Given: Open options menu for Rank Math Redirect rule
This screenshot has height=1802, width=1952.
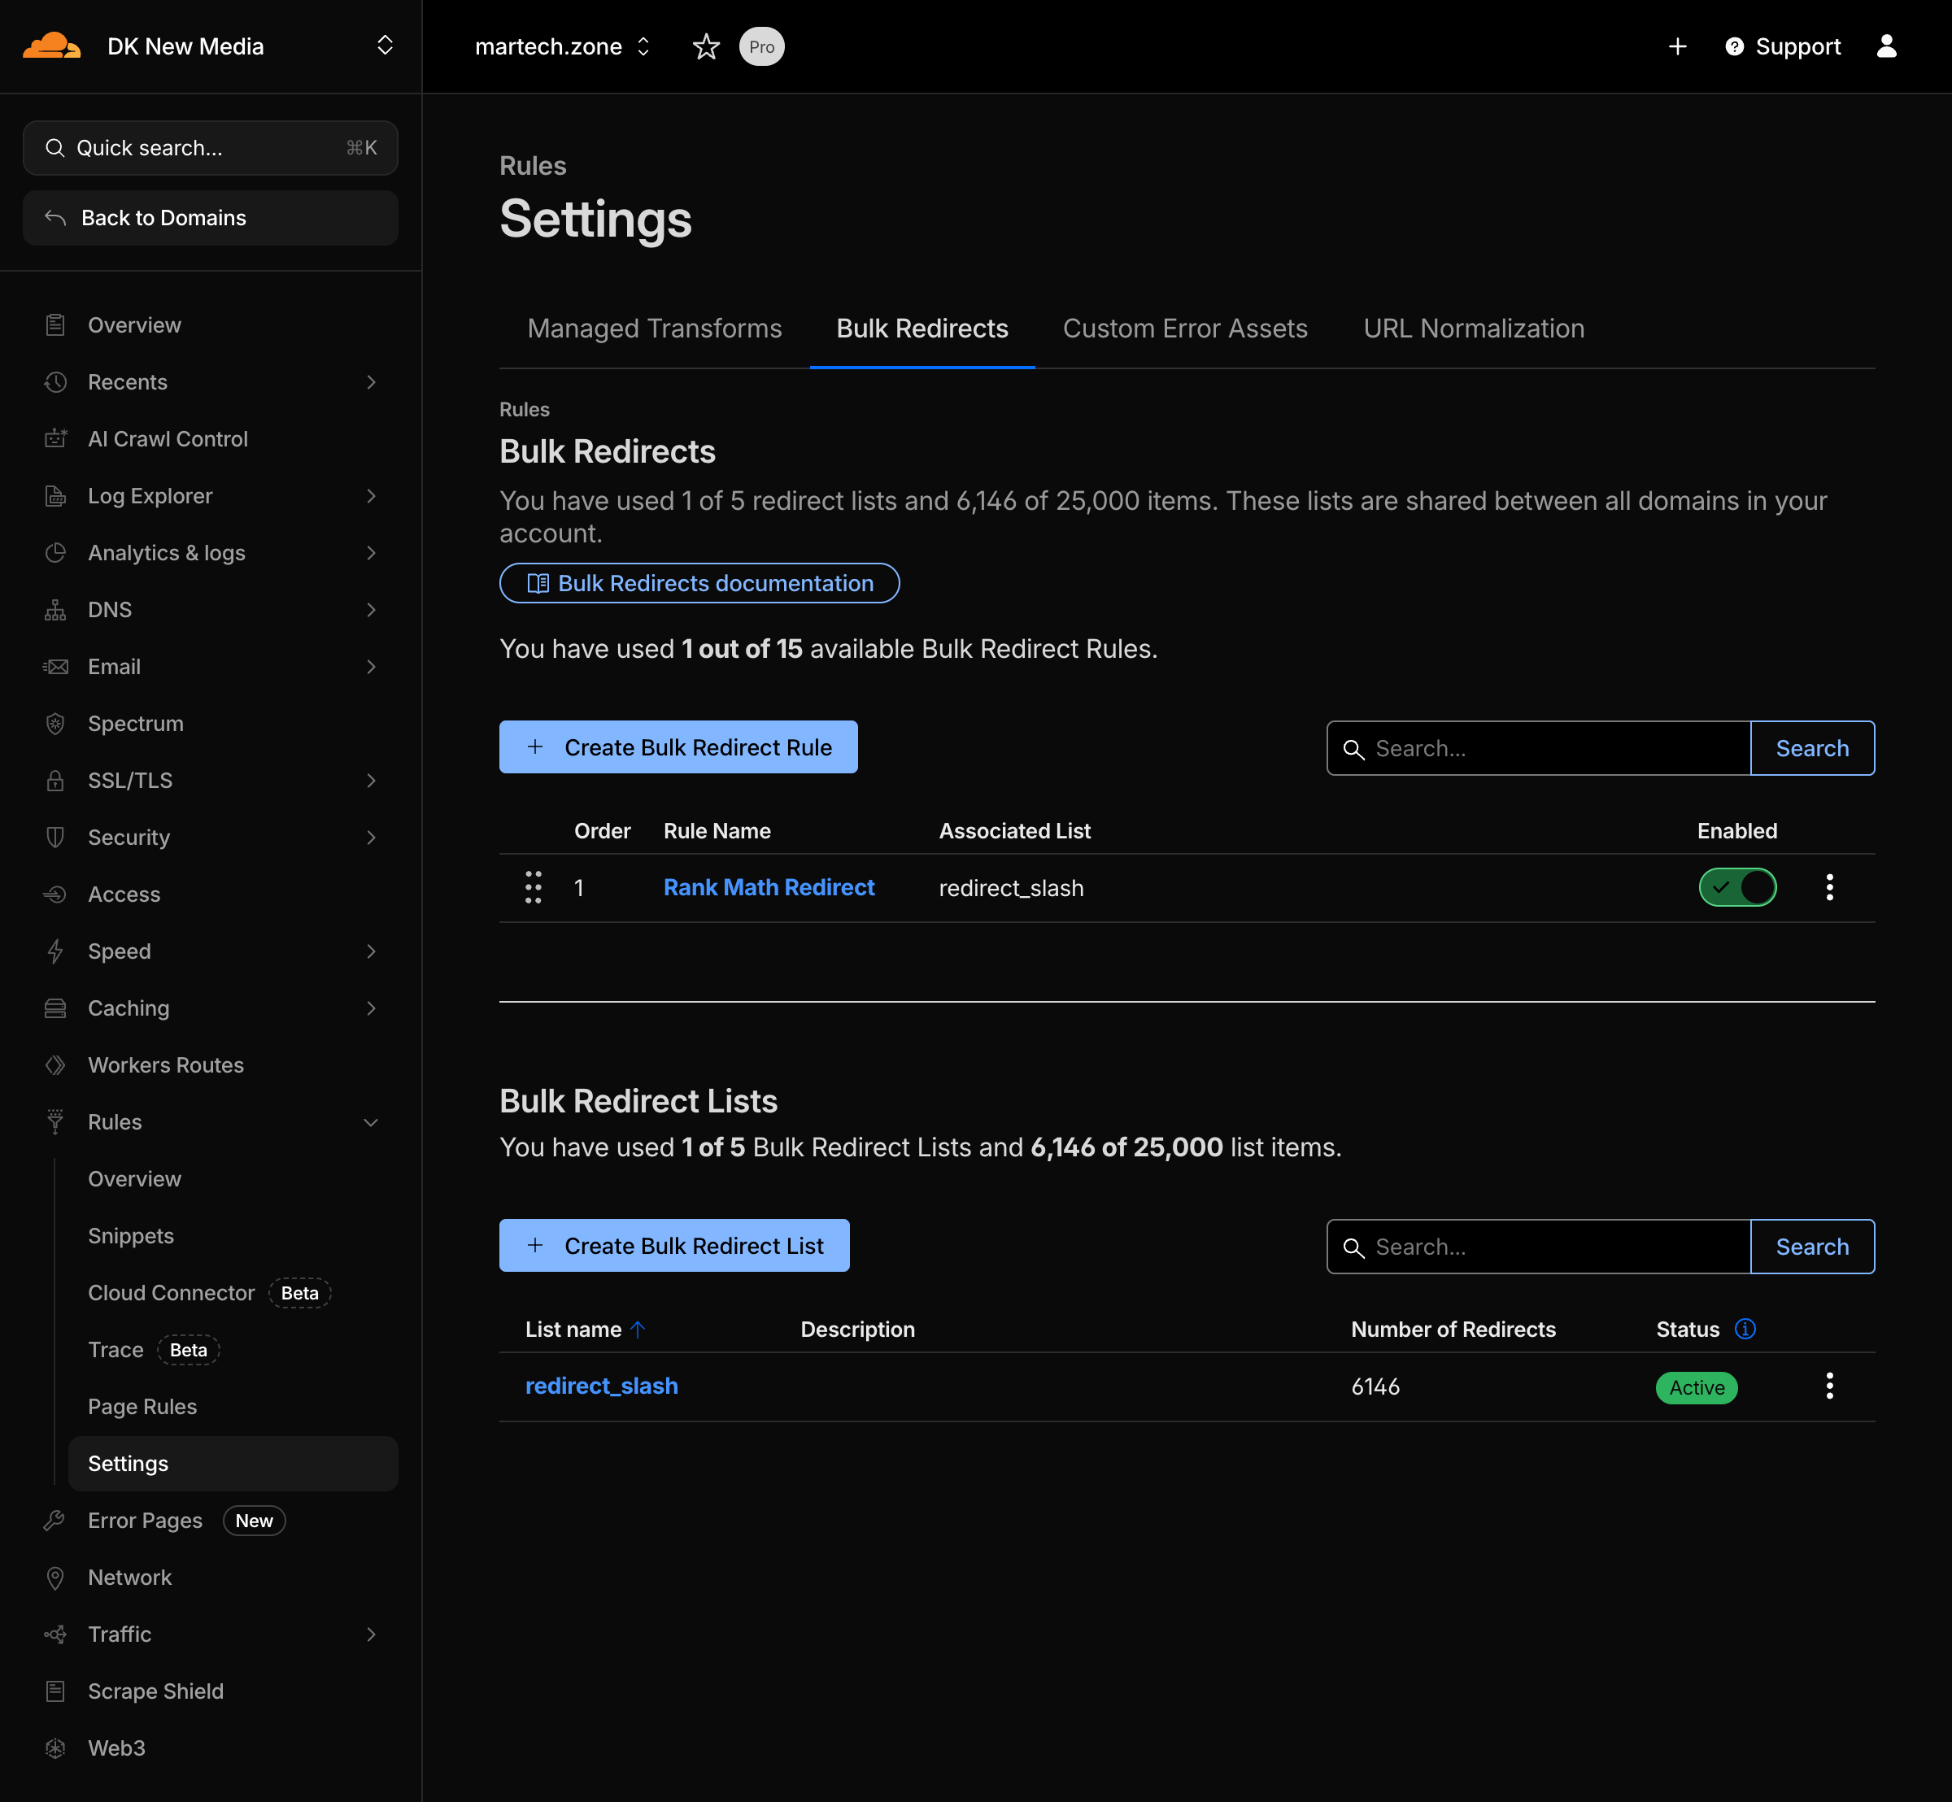Looking at the screenshot, I should click(x=1830, y=887).
